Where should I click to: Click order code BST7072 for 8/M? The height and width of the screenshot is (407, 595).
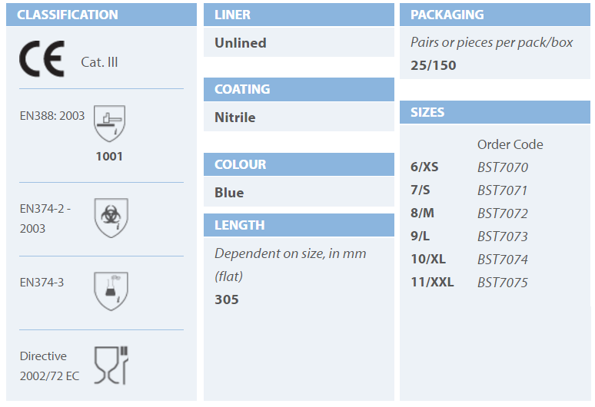503,213
